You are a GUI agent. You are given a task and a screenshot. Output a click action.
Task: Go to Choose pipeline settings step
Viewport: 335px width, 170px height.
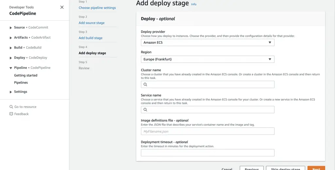pos(97,8)
